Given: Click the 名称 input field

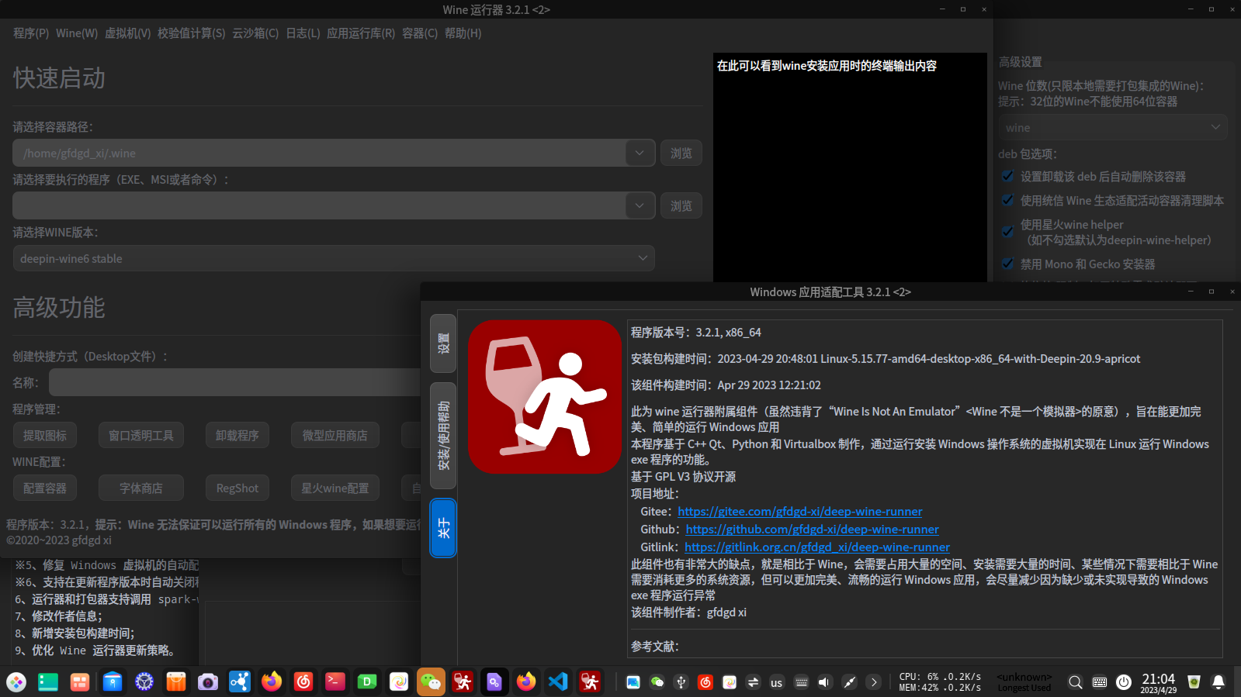Looking at the screenshot, I should pos(234,382).
